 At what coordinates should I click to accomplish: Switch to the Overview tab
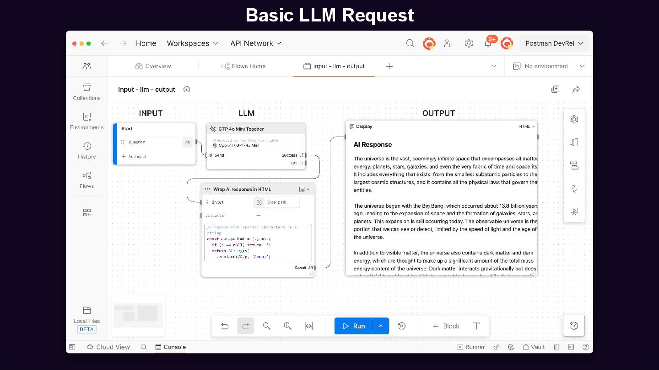(x=153, y=66)
